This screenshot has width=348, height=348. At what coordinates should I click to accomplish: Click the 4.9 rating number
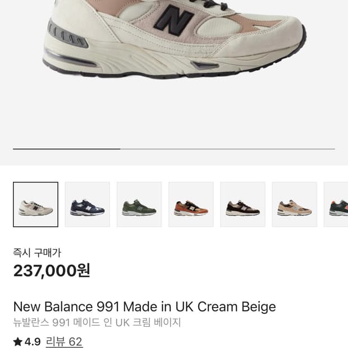point(33,342)
